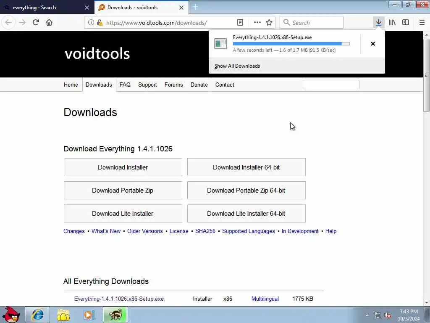This screenshot has height=323, width=430.
Task: Click the browser Forward arrow button
Action: [x=22, y=23]
